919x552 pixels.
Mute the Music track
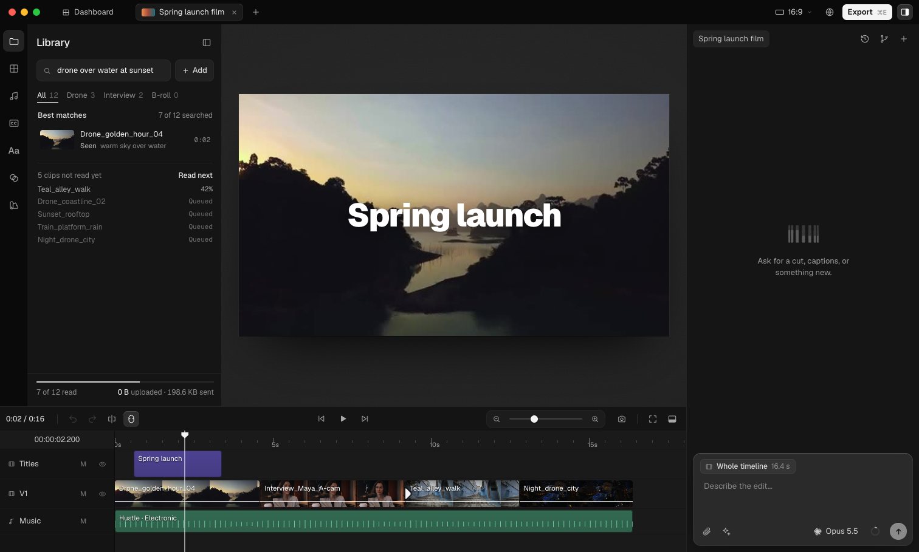83,521
